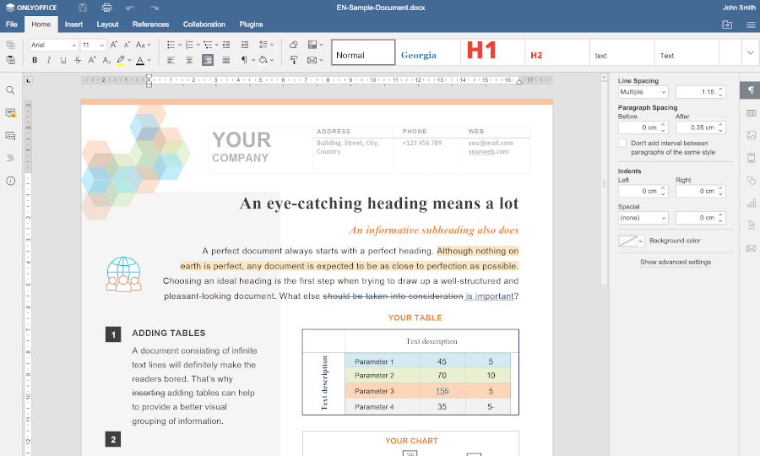Click the print icon in title bar
The width and height of the screenshot is (760, 456).
click(106, 8)
